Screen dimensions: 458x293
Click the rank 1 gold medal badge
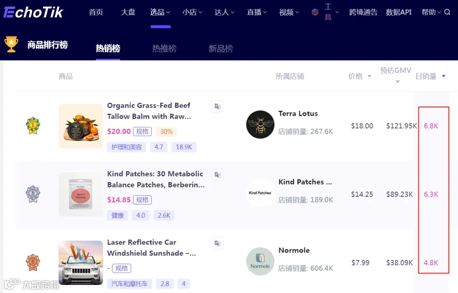33,126
